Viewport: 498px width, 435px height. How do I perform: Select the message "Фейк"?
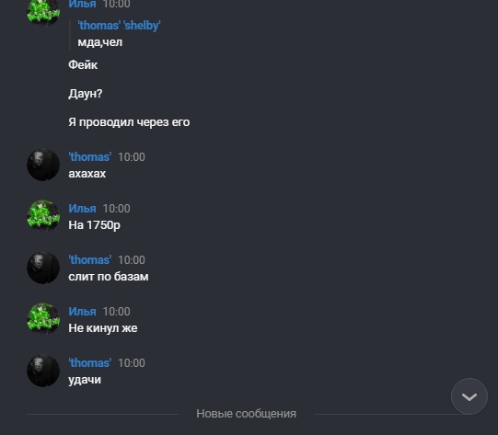tap(83, 64)
